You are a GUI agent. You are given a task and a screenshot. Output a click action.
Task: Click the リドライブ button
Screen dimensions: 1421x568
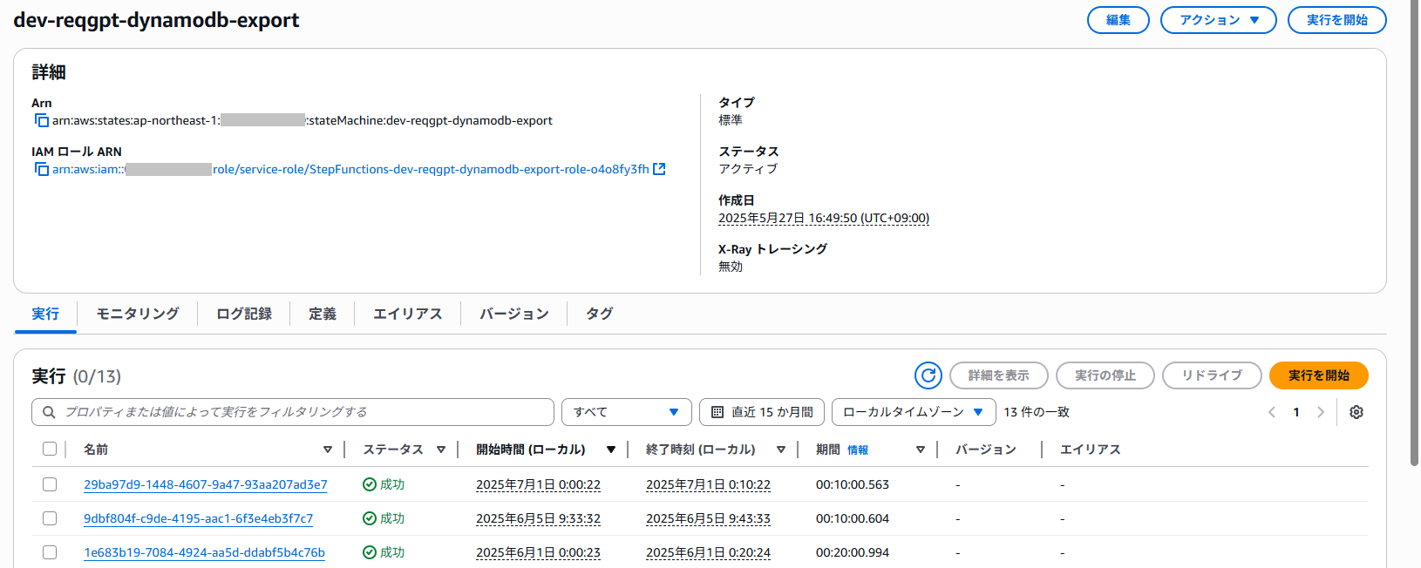point(1212,375)
